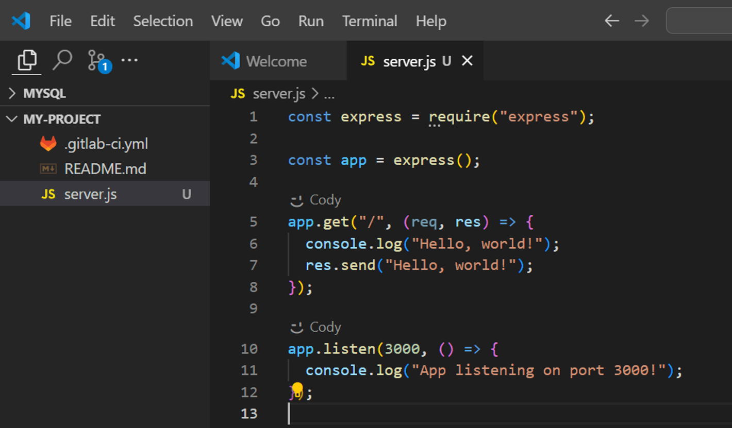Screen dimensions: 732x428
Task: Open Source Control showing 1 pending change
Action: coord(96,60)
